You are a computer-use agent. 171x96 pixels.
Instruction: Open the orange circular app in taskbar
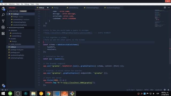(x=41, y=94)
